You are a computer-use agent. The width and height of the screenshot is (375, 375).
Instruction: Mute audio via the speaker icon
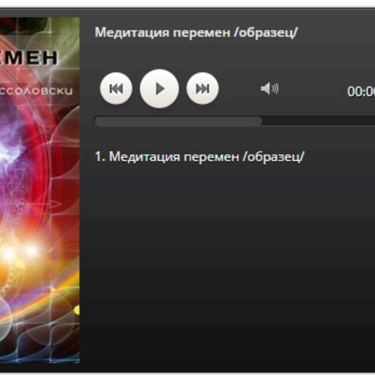pyautogui.click(x=269, y=89)
